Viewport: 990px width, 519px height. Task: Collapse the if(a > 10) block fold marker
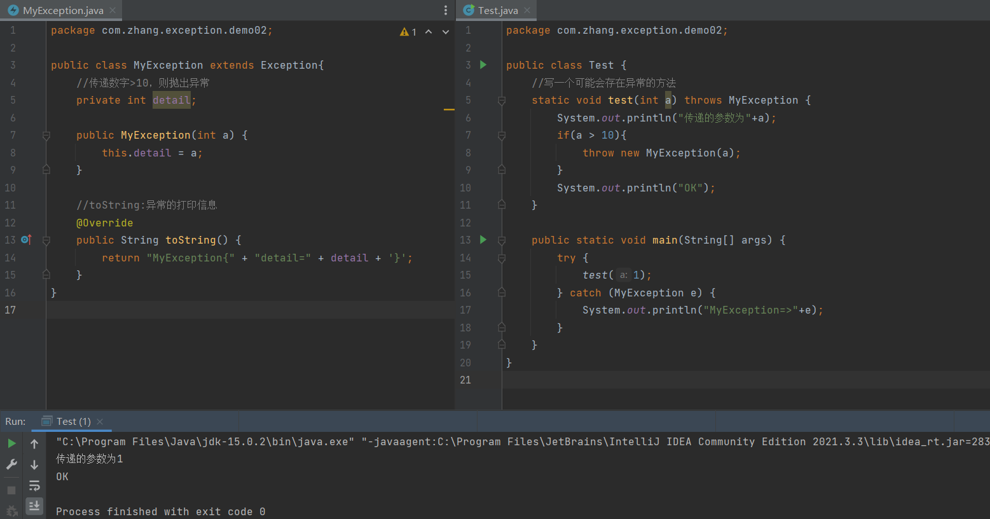(502, 135)
